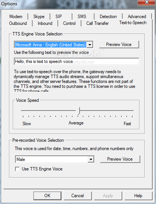The width and height of the screenshot is (156, 204).
Task: Click the Voice Speed slider thumb
Action: [78, 111]
